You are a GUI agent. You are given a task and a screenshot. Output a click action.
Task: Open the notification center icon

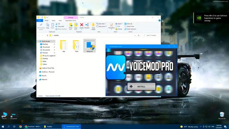(225, 126)
